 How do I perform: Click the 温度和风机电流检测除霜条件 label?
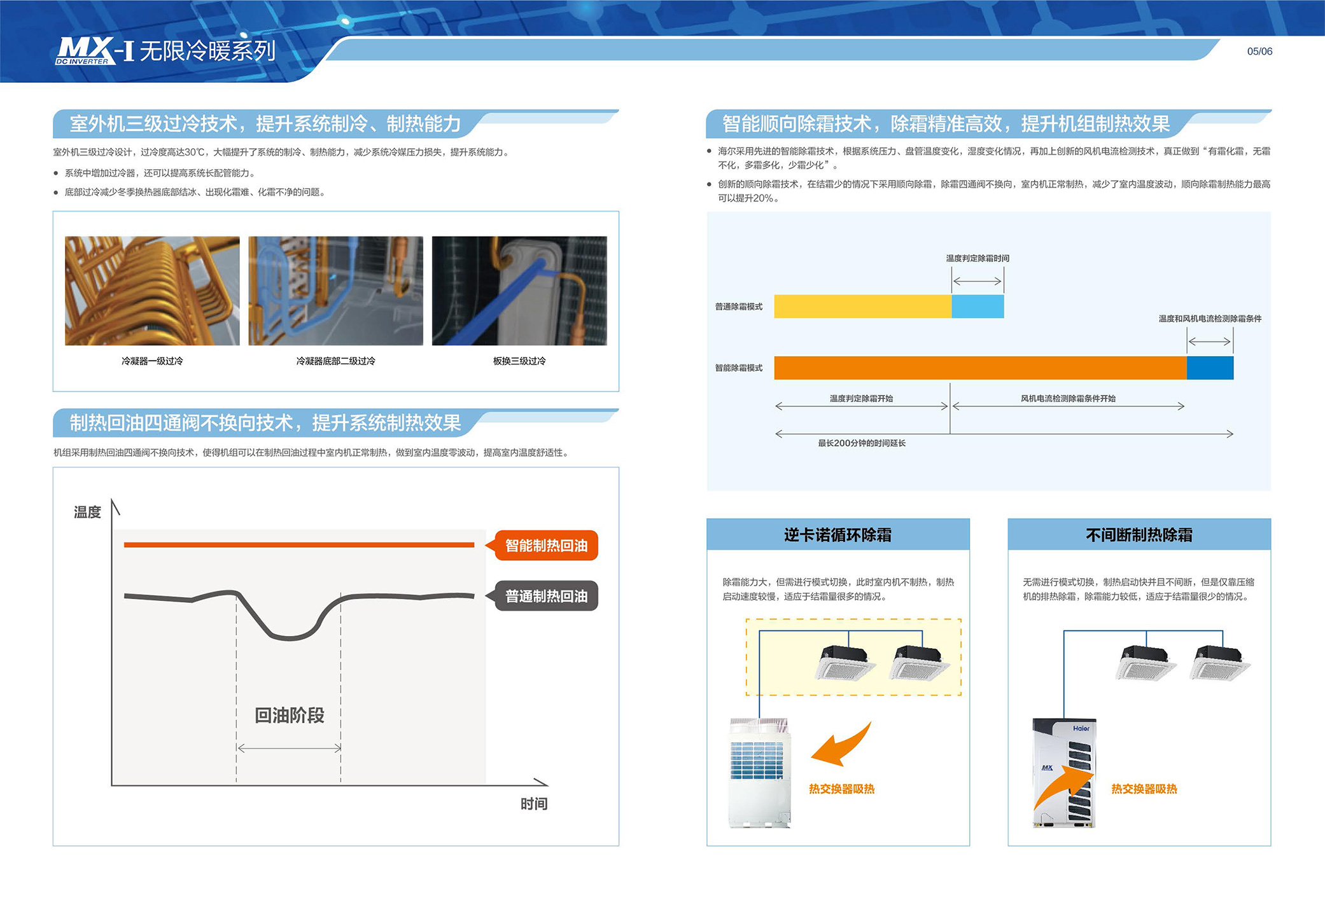pyautogui.click(x=1210, y=319)
